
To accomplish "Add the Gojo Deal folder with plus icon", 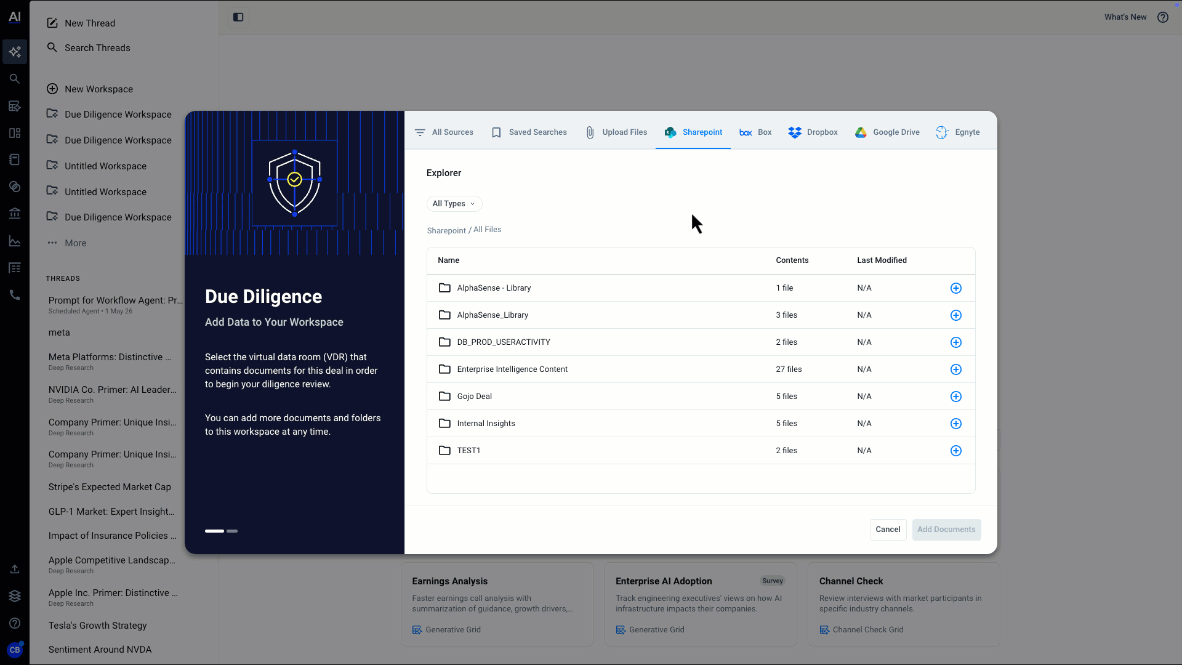I will pyautogui.click(x=956, y=397).
